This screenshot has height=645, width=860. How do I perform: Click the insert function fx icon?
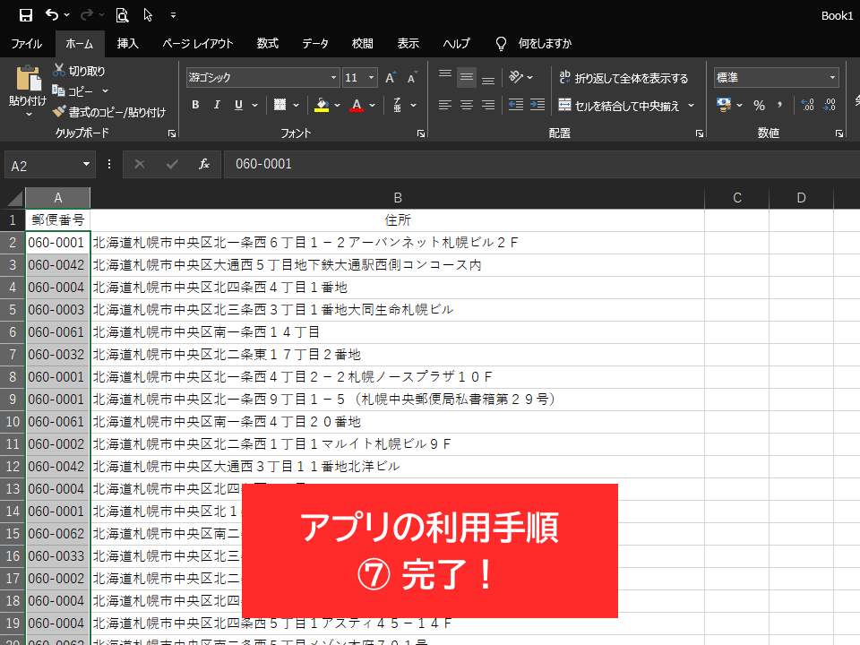coord(204,164)
